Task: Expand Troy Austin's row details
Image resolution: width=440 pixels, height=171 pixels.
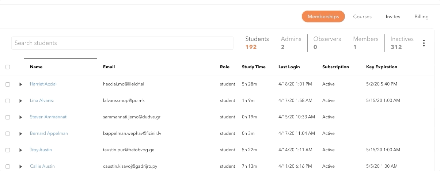Action: [x=21, y=150]
